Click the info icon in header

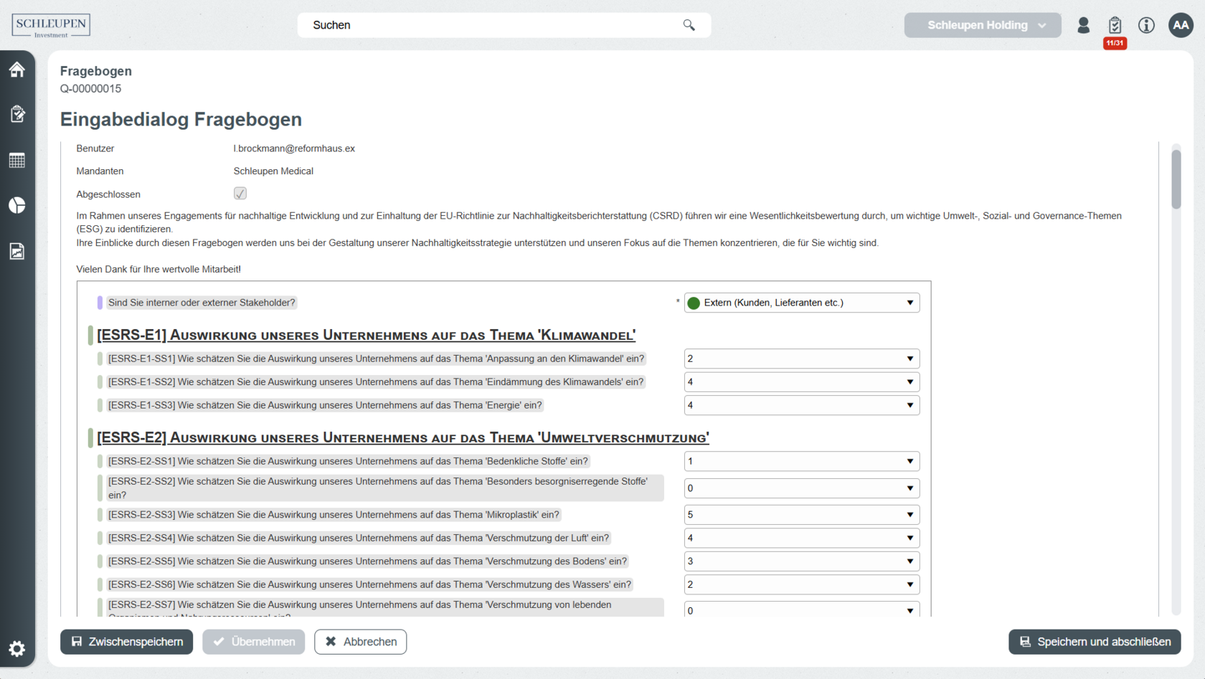tap(1146, 25)
